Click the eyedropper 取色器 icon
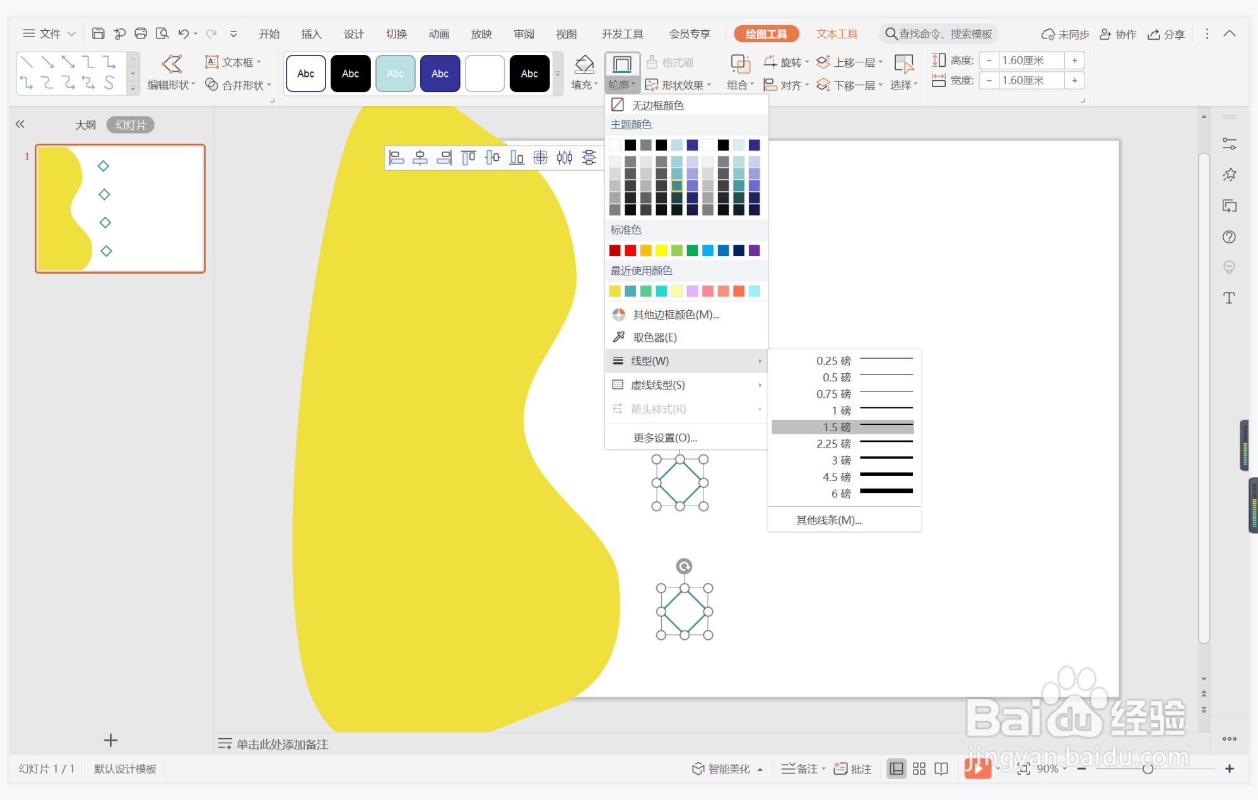The width and height of the screenshot is (1258, 800). click(619, 337)
